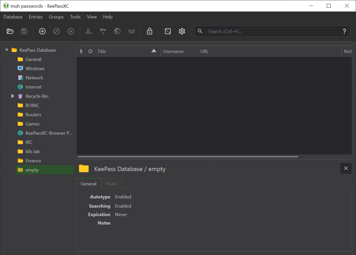This screenshot has width=356, height=255.
Task: Click the Copy Password key icon
Action: pyautogui.click(x=103, y=31)
